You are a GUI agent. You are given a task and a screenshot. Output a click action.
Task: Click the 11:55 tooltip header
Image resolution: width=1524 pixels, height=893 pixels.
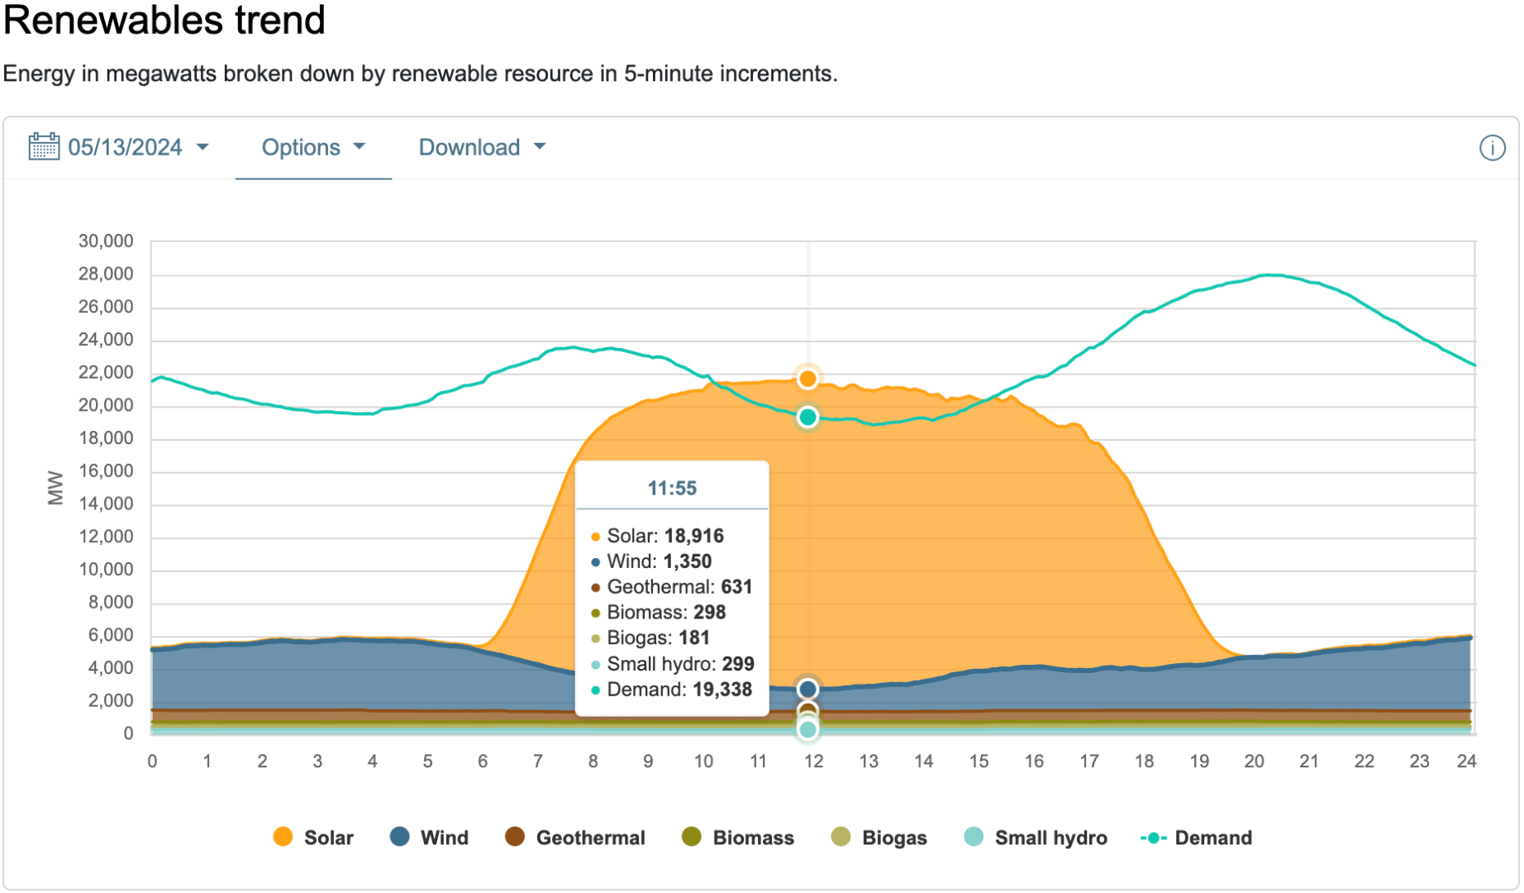pos(672,488)
